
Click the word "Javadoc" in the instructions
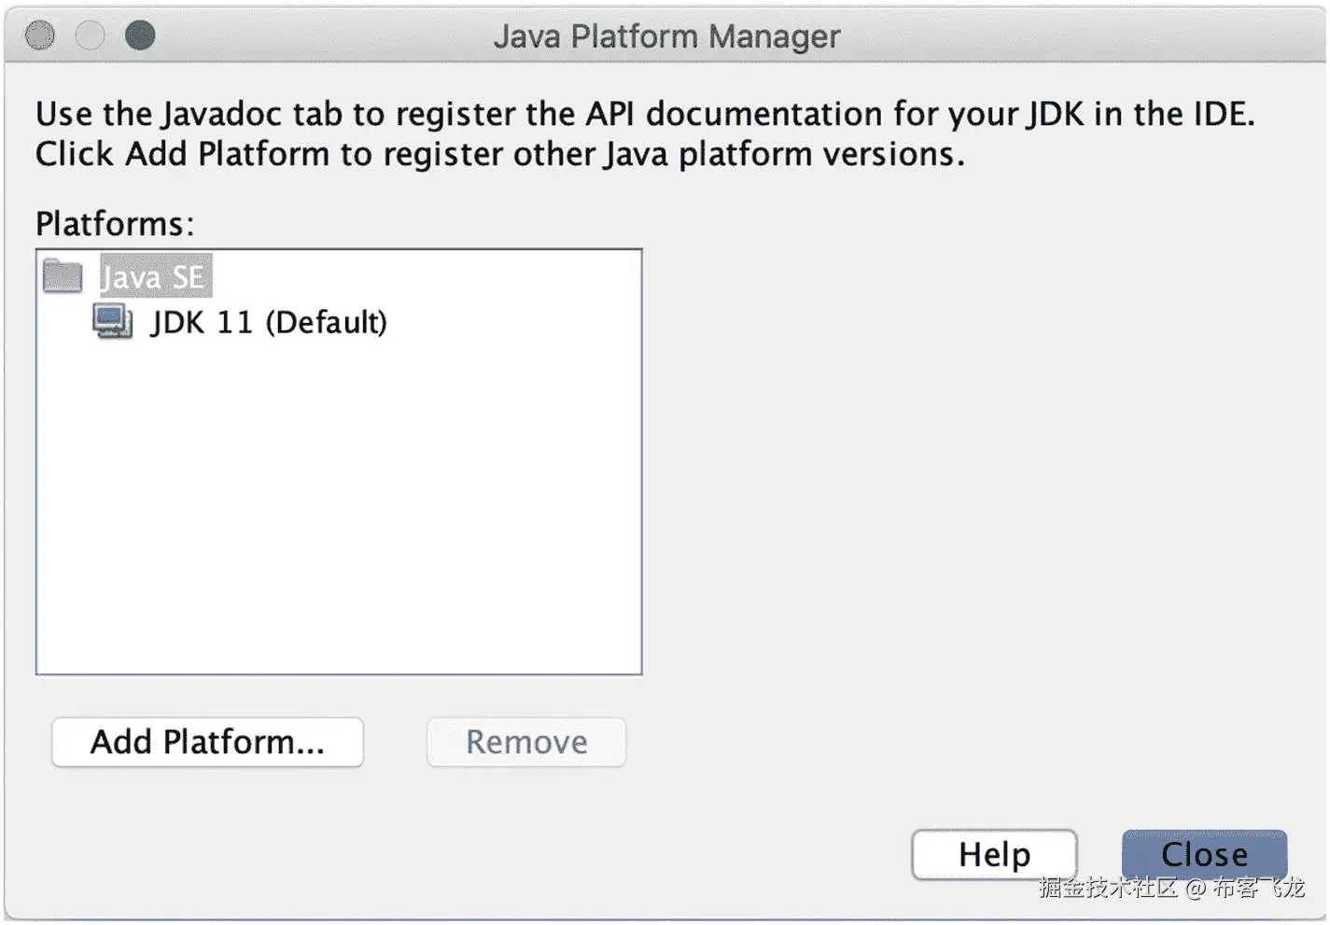221,114
